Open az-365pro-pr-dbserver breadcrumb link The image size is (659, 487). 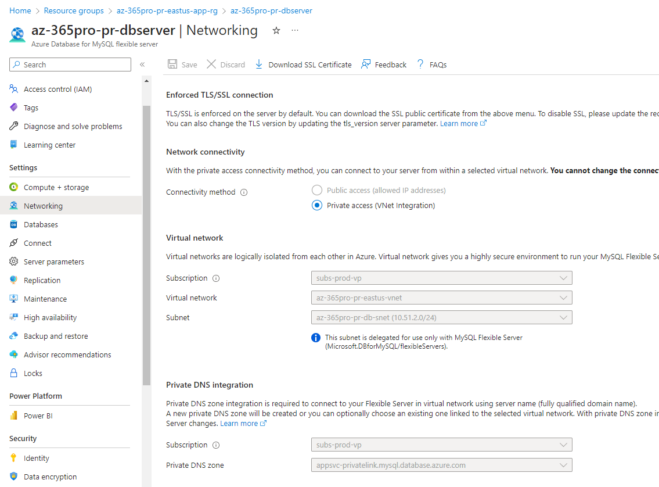point(271,10)
